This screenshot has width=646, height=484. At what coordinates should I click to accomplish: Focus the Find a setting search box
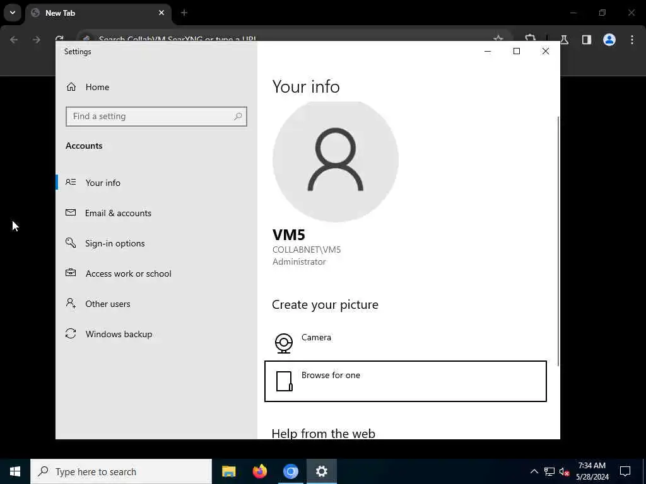(x=156, y=117)
